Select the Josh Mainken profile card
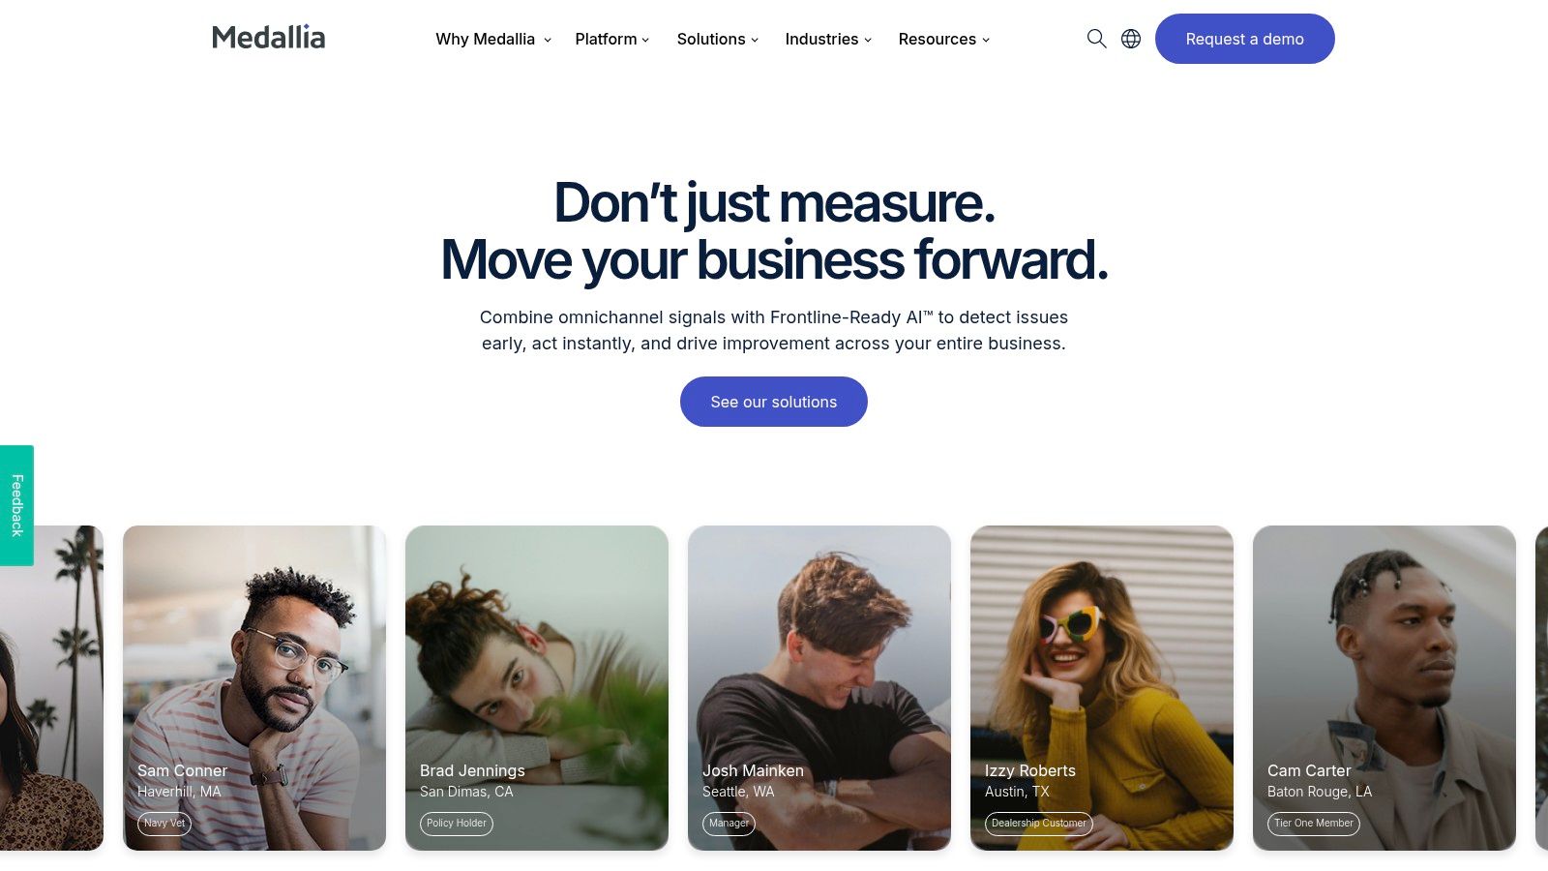 [819, 688]
